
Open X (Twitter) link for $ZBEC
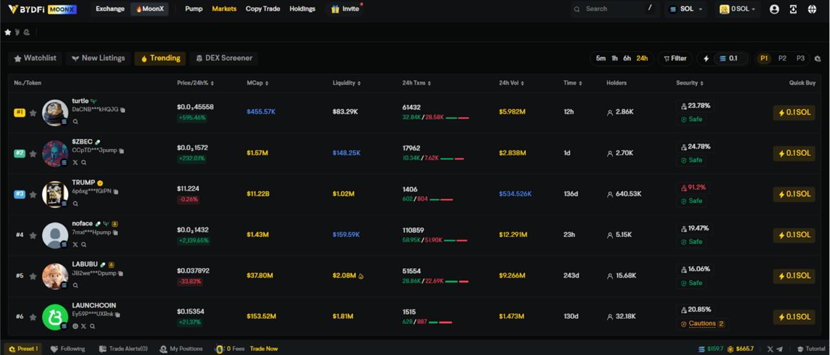[75, 162]
